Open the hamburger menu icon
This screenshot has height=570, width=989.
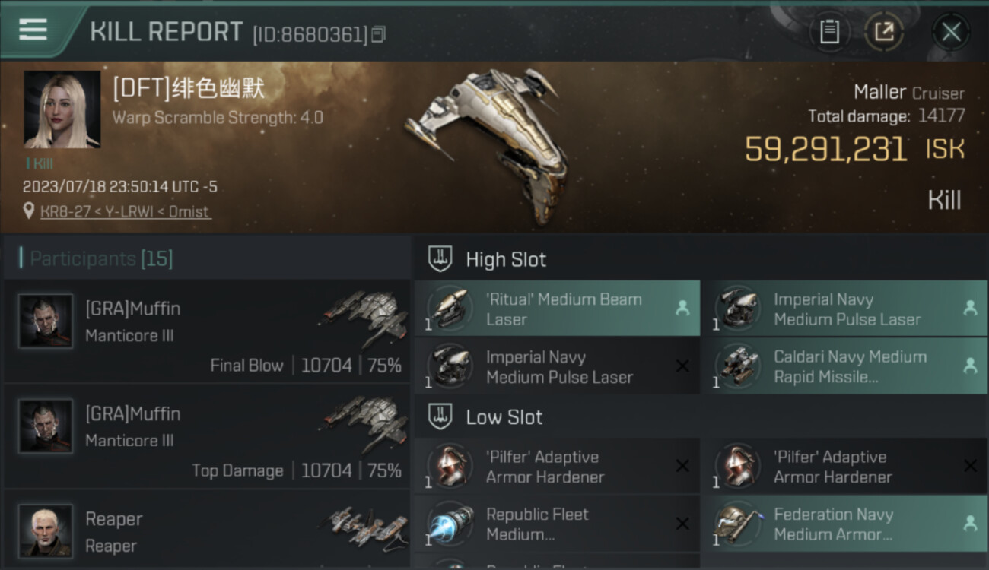click(33, 30)
